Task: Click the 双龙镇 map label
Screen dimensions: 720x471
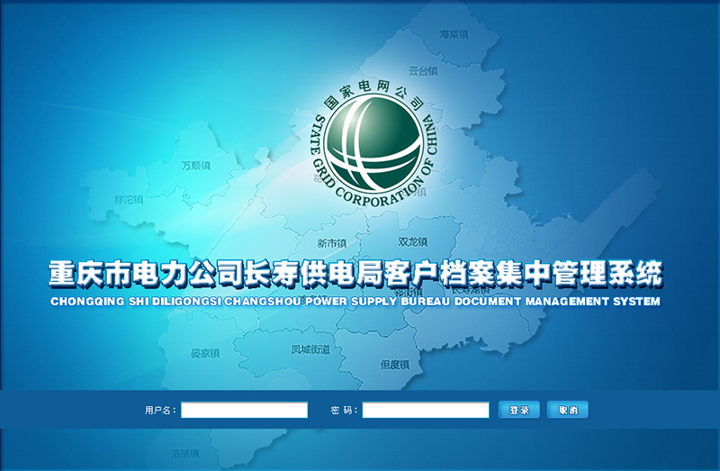Action: coord(413,241)
